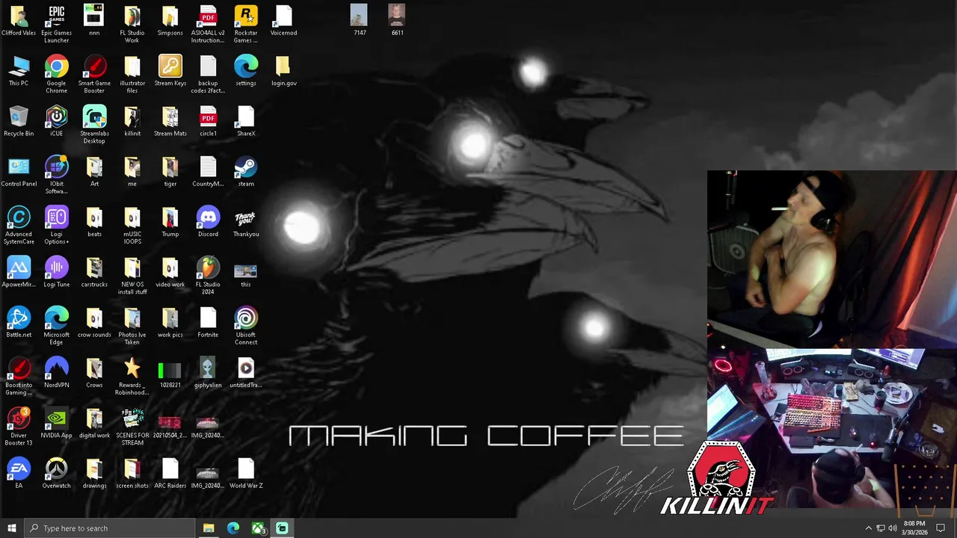Open the Streamlabs Desktop shortcut
The height and width of the screenshot is (538, 957).
point(94,125)
